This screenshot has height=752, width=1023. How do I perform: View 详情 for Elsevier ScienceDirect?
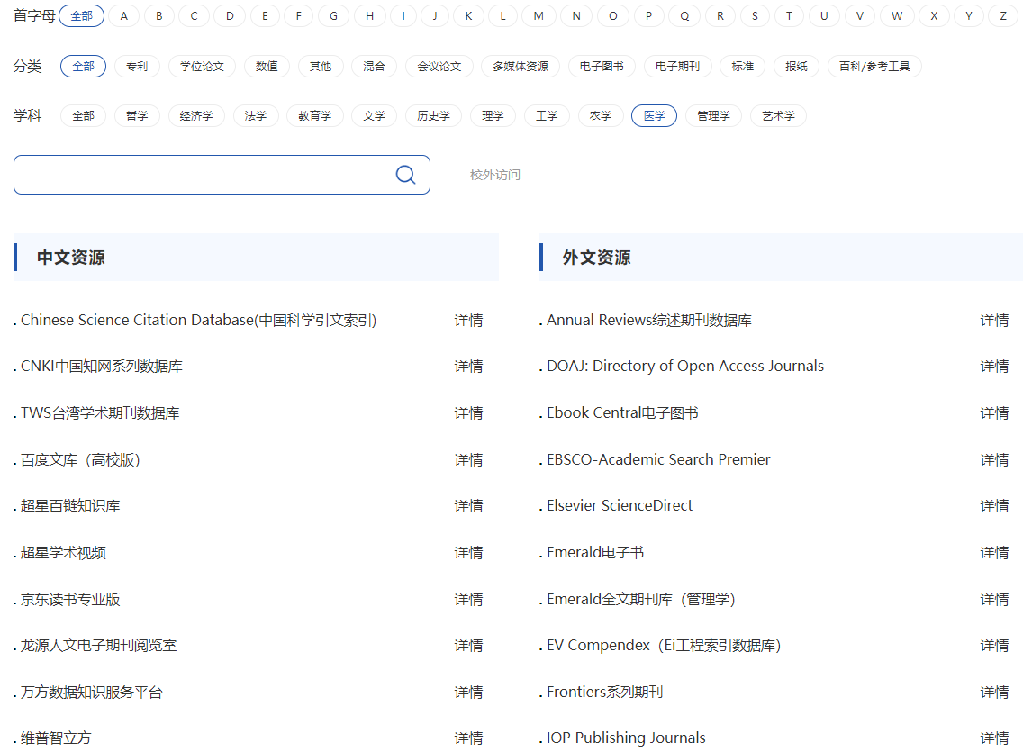pos(994,506)
